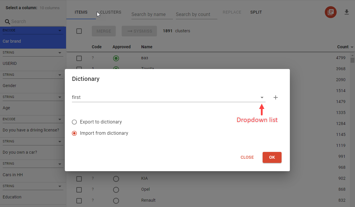Click the search magnifier icon in sidebar
The height and width of the screenshot is (207, 355).
coord(7,22)
